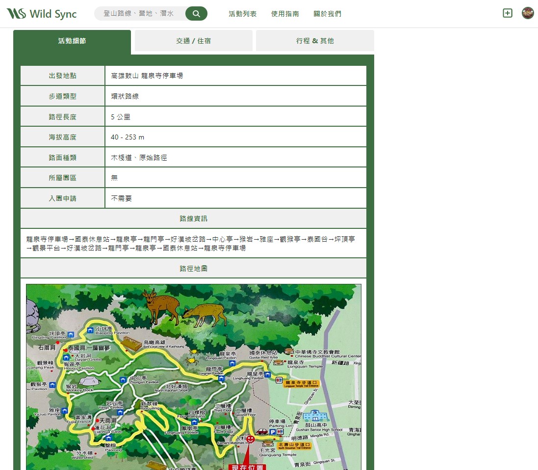
Task: Switch to the 行程 & 其他 tab
Action: click(x=315, y=41)
